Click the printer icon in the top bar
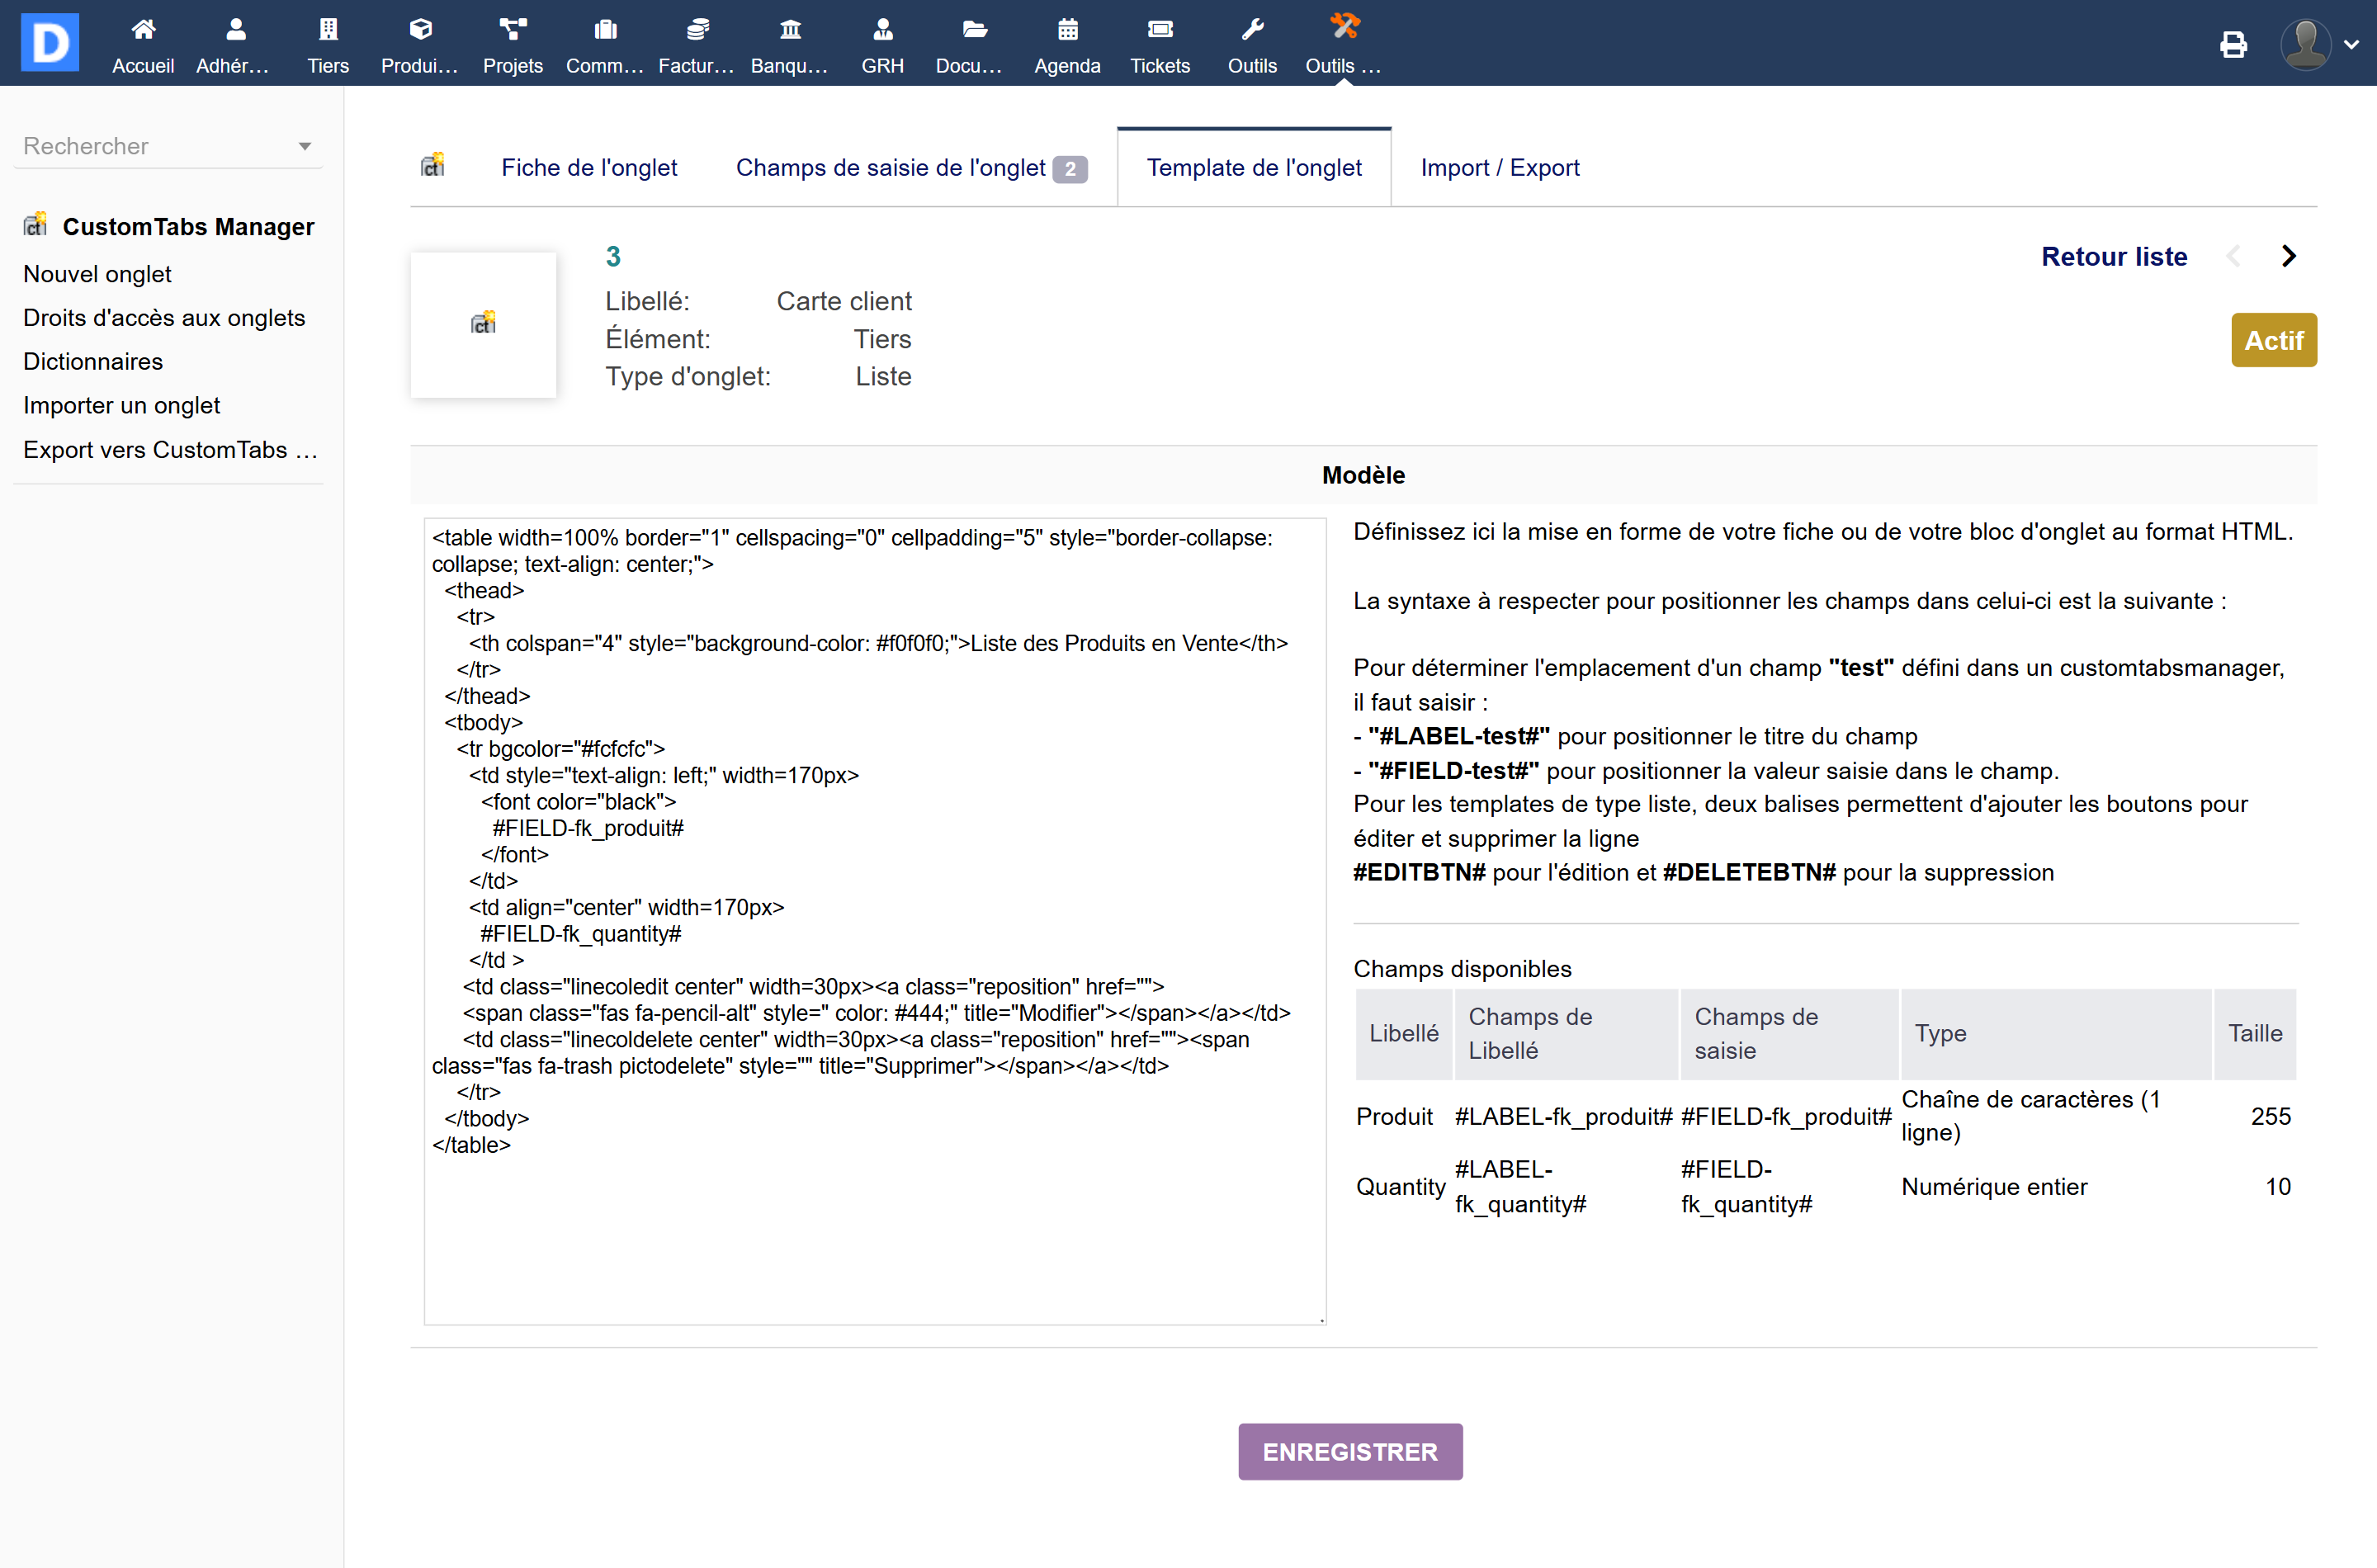 [2233, 44]
